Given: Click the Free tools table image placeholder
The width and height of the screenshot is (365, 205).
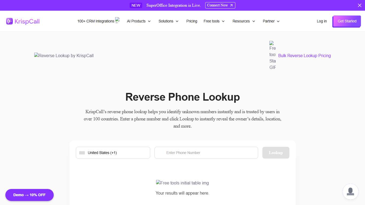Looking at the screenshot, I should click(183, 183).
